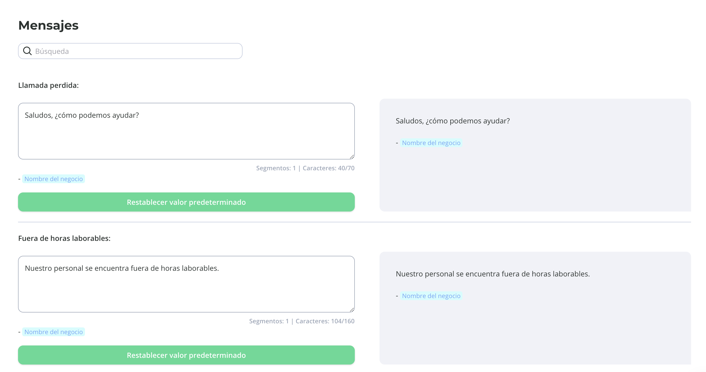
Task: Click Nombre del negocio tag under Llamada perdida
Action: tap(54, 179)
